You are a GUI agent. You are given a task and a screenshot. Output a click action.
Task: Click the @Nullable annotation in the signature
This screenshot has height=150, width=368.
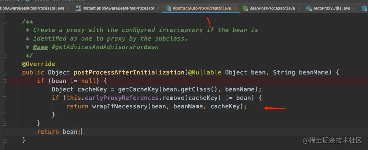pos(204,73)
